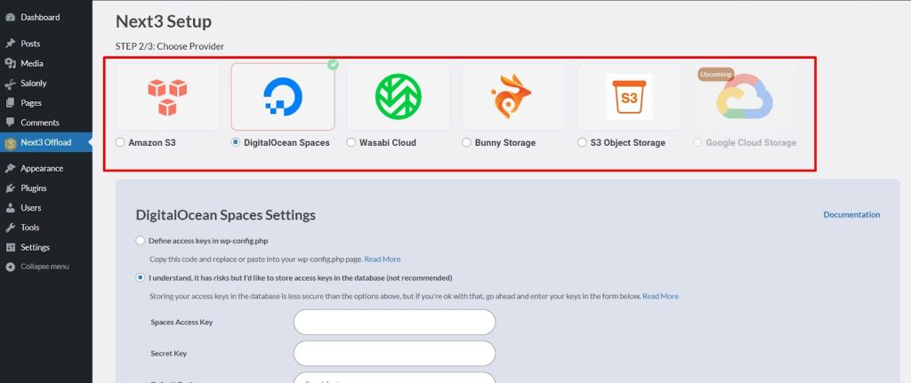911x383 pixels.
Task: Click the Google Cloud Storage logo card
Action: point(745,96)
